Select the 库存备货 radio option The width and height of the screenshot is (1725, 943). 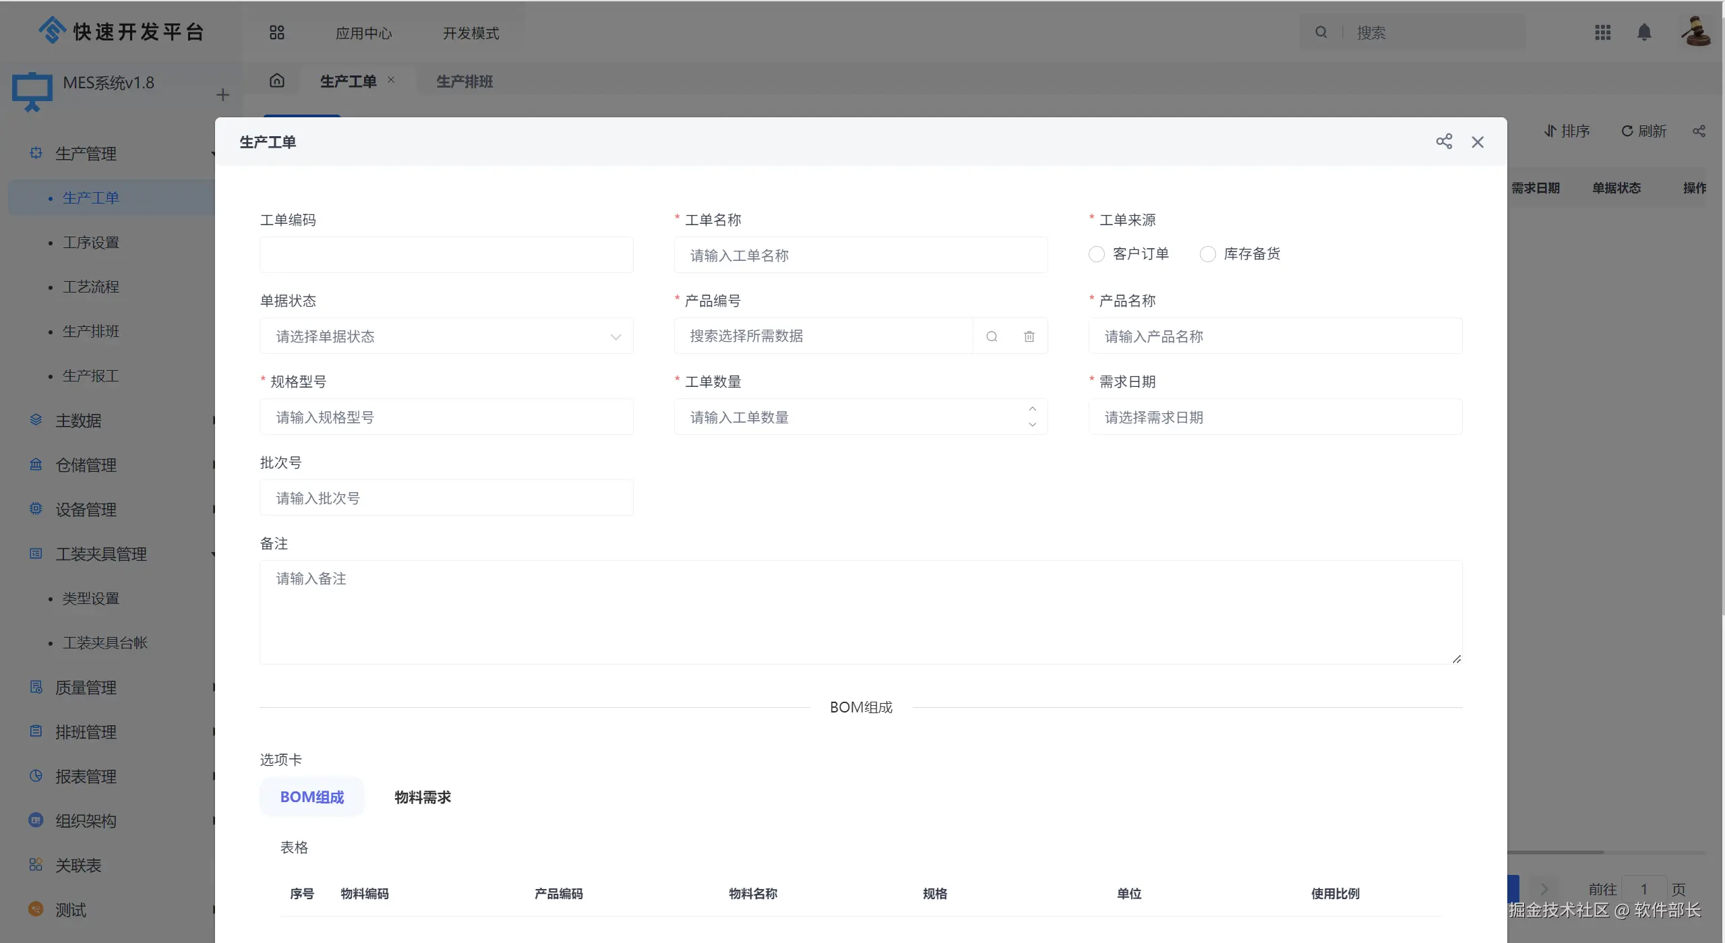[x=1208, y=254]
